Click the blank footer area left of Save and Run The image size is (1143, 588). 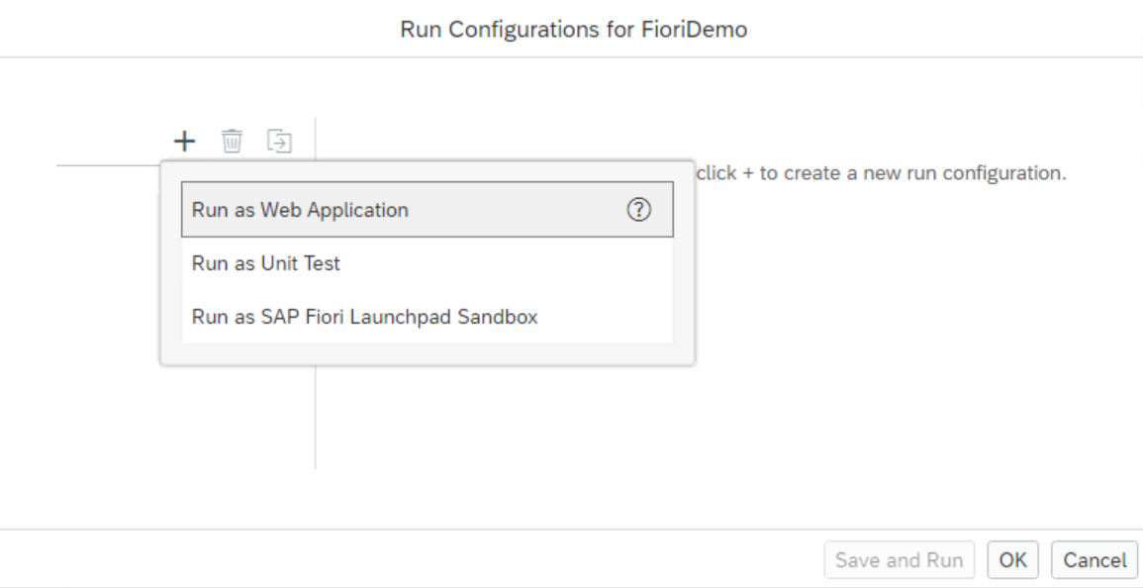(x=396, y=559)
